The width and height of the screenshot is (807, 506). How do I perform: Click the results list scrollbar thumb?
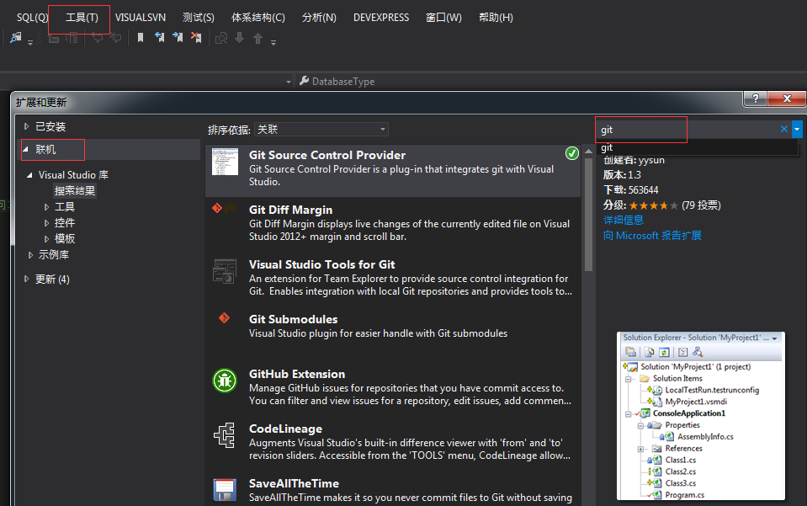pos(589,214)
